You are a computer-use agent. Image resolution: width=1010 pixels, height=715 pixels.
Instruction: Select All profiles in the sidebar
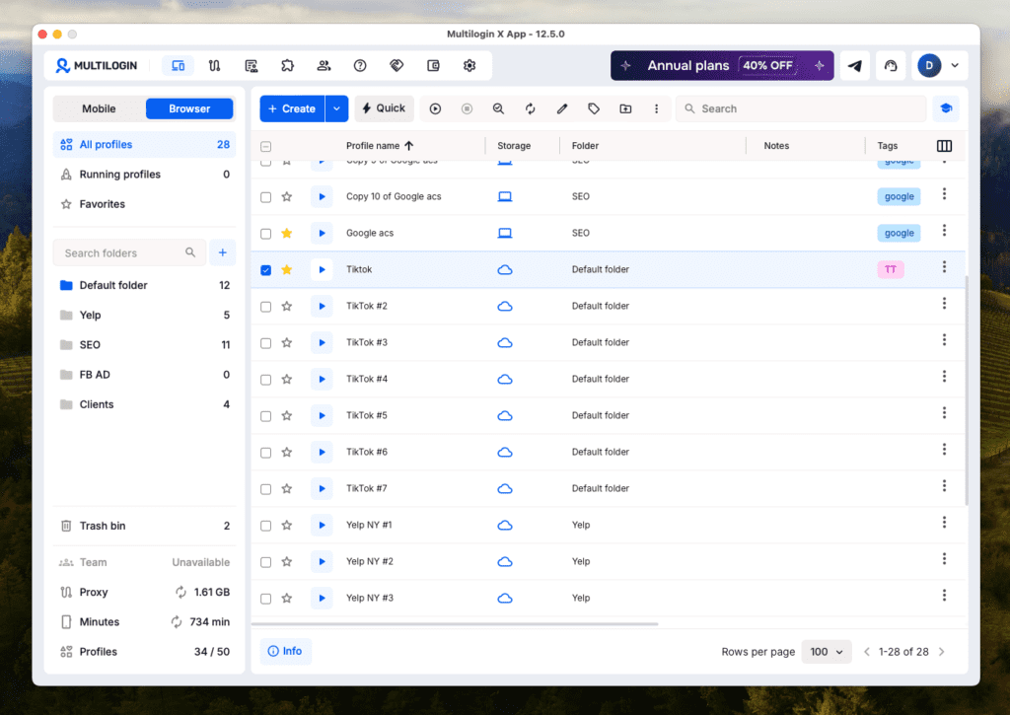click(x=144, y=144)
